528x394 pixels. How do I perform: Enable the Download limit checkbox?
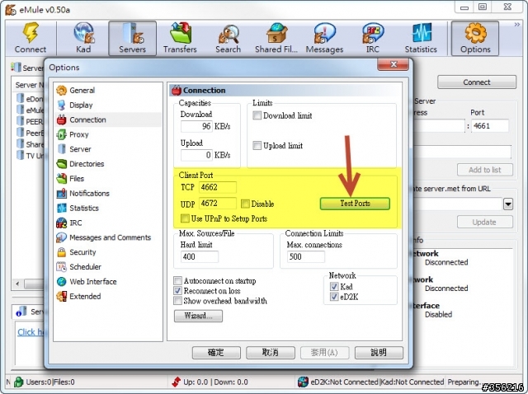tap(257, 115)
